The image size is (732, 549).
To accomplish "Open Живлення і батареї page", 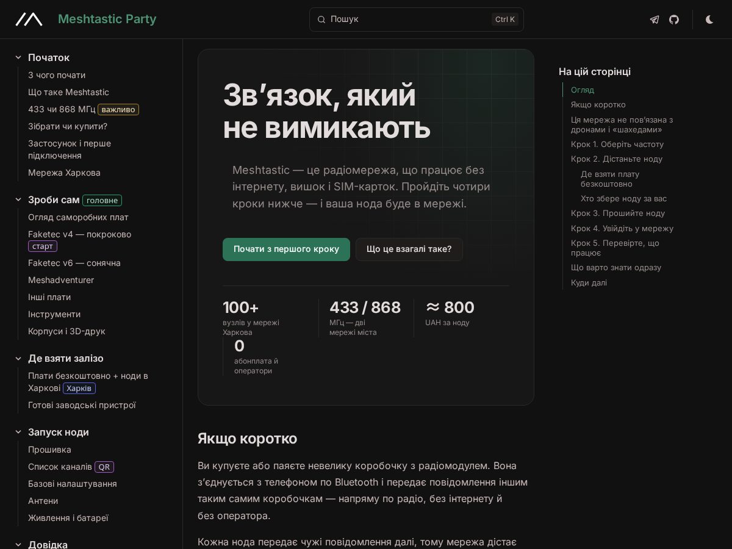I will click(x=68, y=518).
